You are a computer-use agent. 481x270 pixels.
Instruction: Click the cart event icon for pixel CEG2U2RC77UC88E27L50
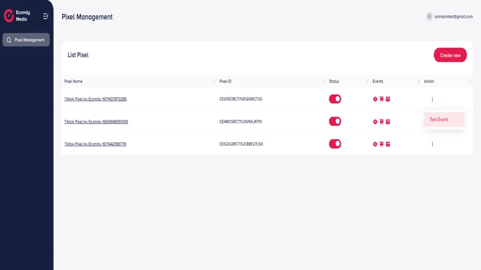tap(381, 144)
